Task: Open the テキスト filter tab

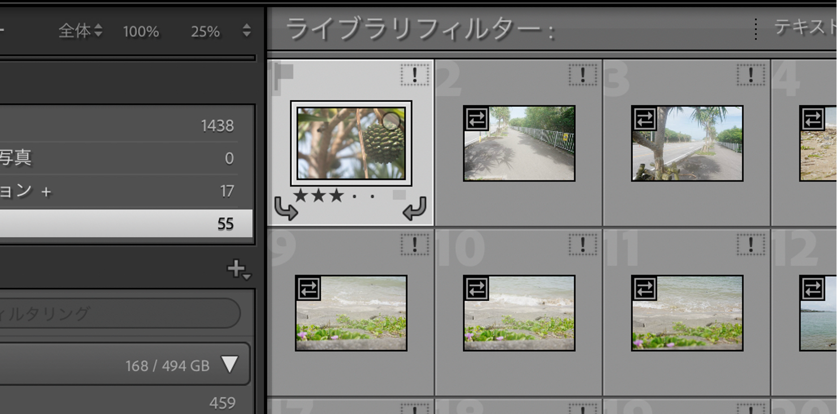Action: (x=805, y=27)
